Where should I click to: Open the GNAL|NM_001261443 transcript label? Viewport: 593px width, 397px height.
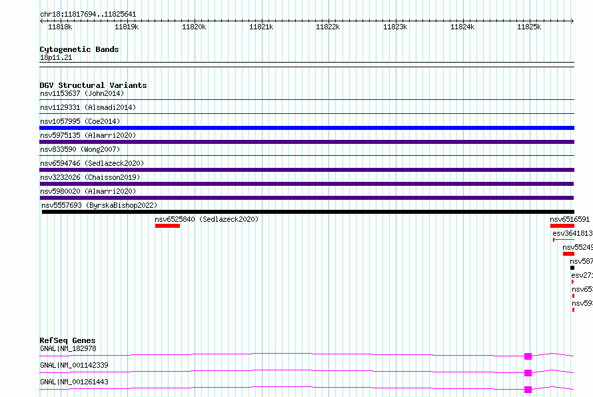pyautogui.click(x=74, y=382)
